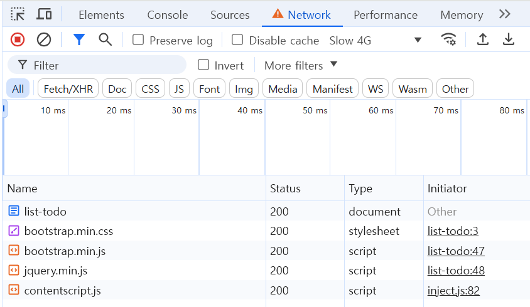Open the network search magnifier

pyautogui.click(x=105, y=40)
